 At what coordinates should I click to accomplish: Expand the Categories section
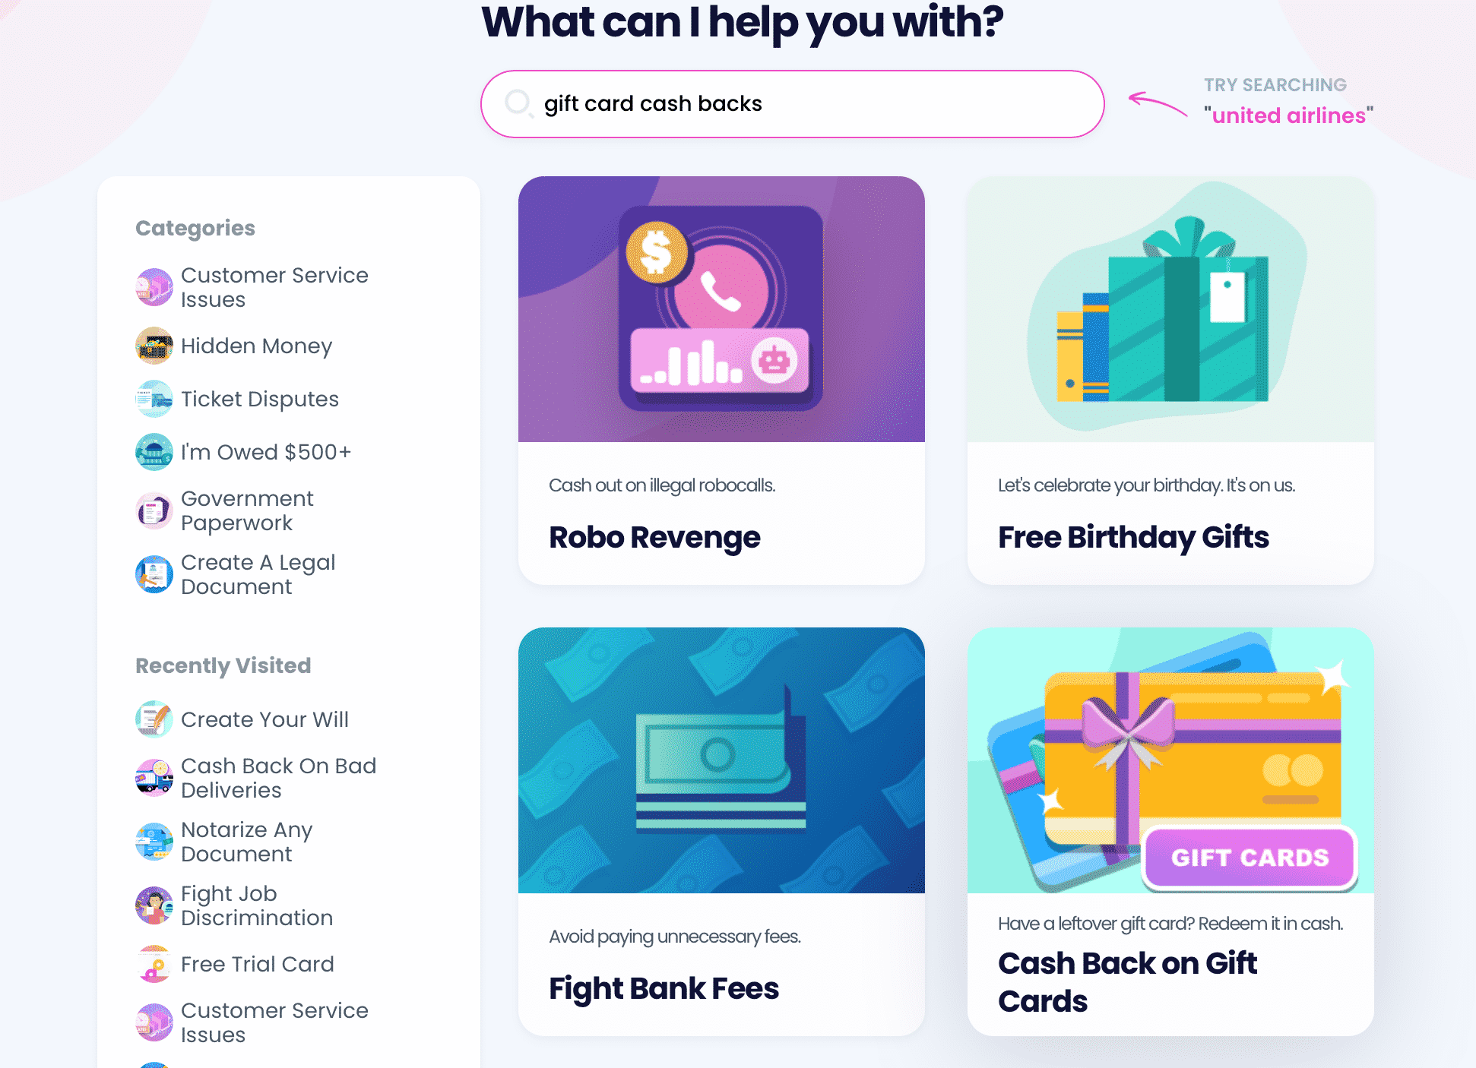[x=196, y=228]
